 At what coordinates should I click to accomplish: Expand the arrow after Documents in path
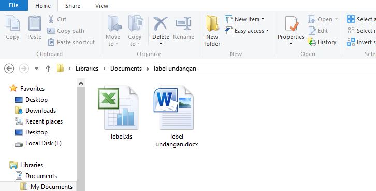tap(148, 69)
